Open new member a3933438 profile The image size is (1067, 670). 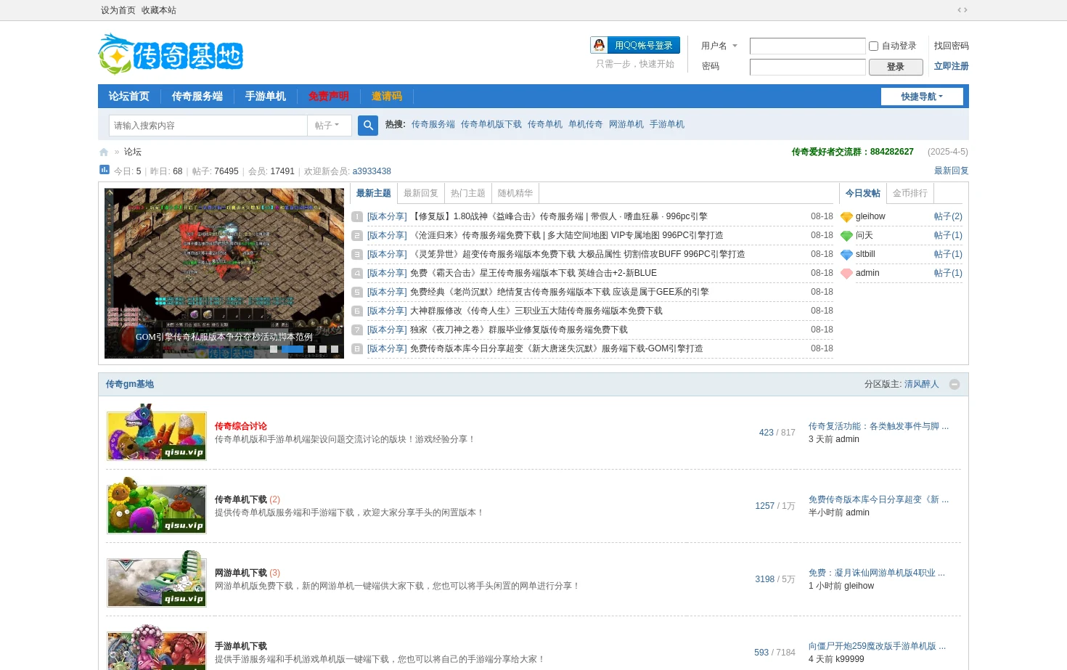tap(372, 171)
